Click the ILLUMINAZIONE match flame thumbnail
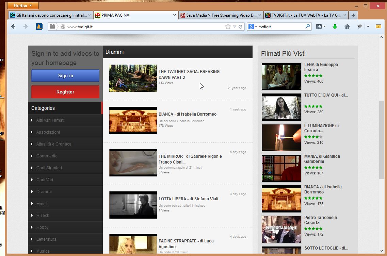 click(281, 138)
